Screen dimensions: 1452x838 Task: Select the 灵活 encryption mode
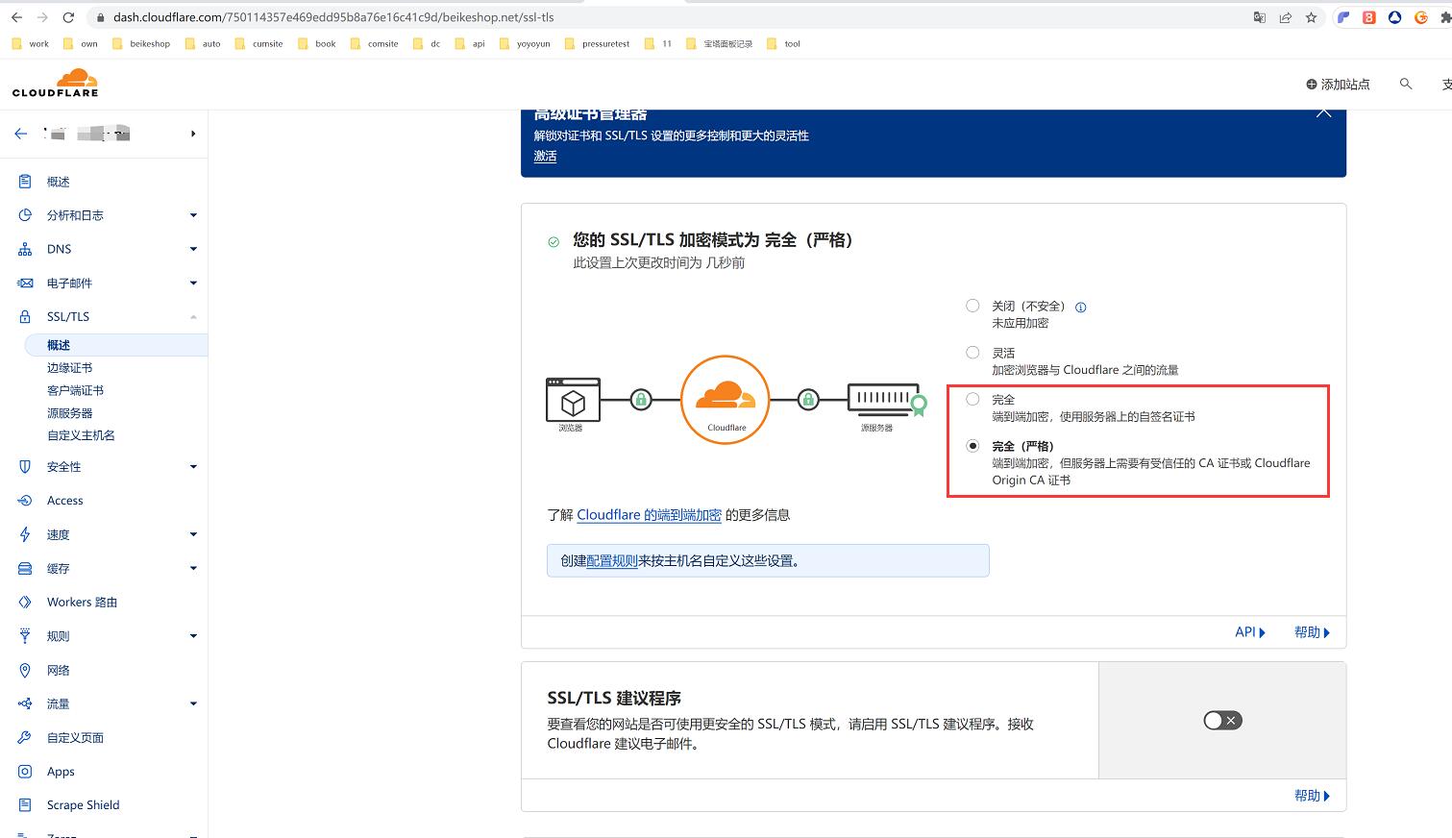(x=972, y=353)
